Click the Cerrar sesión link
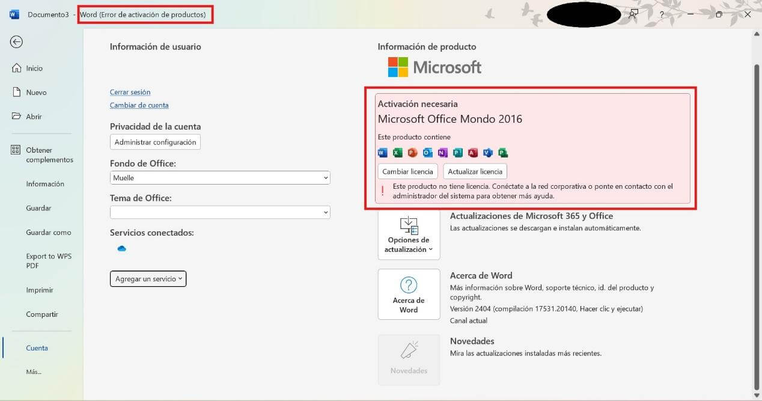 coord(130,92)
